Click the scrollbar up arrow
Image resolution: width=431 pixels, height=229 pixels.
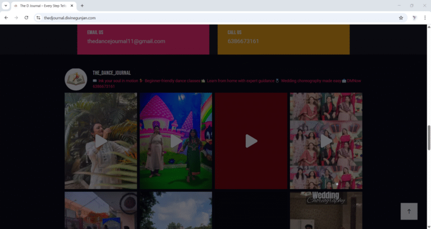point(429,27)
